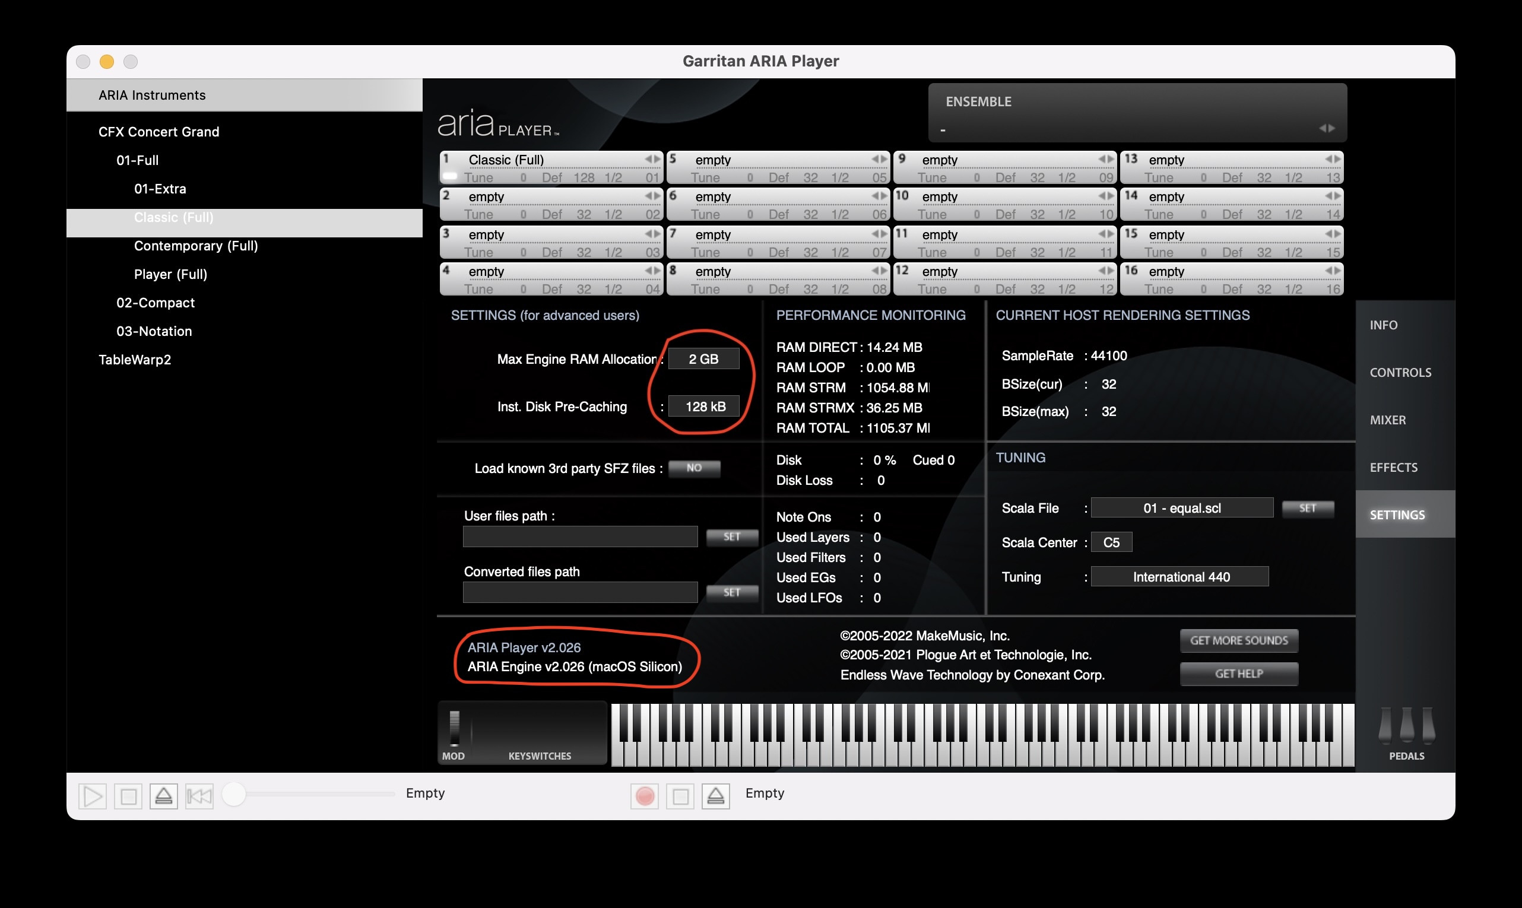Toggle Load known 3rd party SFZ files off
1522x908 pixels.
coord(694,468)
